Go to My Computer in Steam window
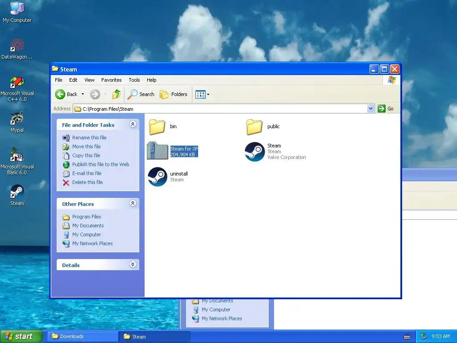This screenshot has width=457, height=343. coord(87,234)
